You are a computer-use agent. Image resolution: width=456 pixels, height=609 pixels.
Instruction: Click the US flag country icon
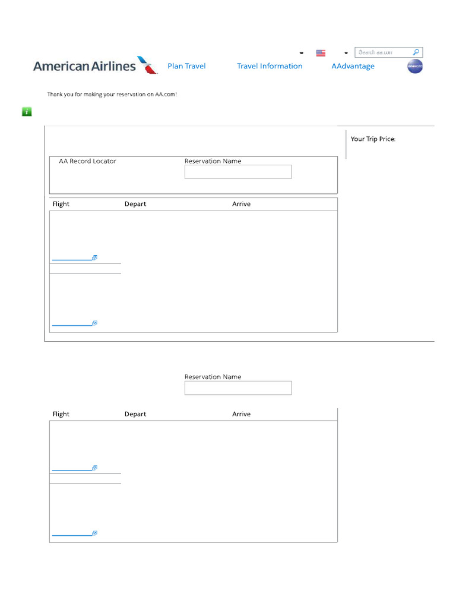pyautogui.click(x=321, y=53)
